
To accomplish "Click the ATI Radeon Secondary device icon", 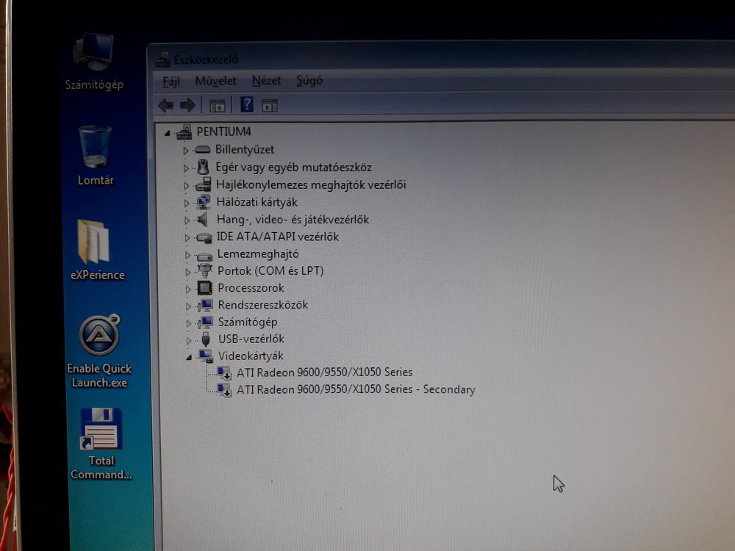I will (224, 390).
